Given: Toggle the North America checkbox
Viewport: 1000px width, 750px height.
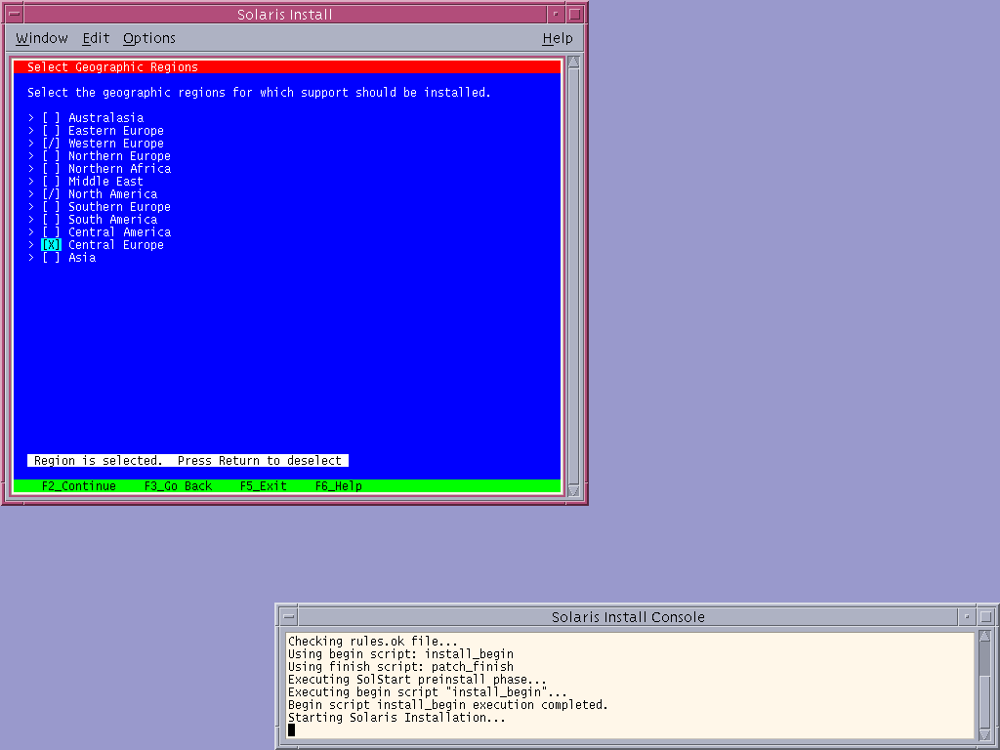Looking at the screenshot, I should [x=51, y=194].
